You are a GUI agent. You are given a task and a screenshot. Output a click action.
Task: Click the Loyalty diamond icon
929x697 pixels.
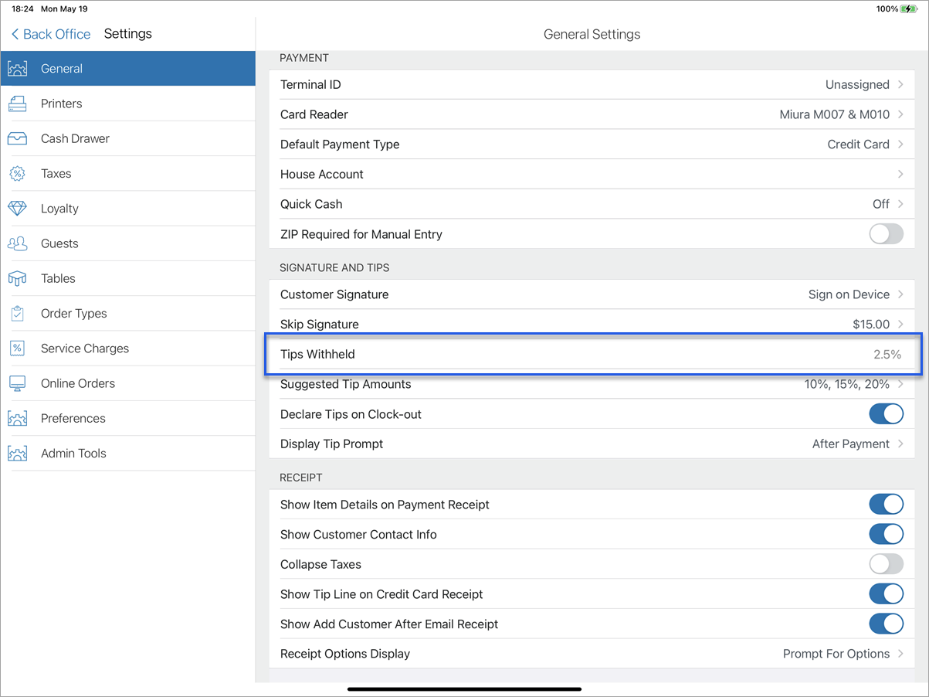pyautogui.click(x=17, y=209)
